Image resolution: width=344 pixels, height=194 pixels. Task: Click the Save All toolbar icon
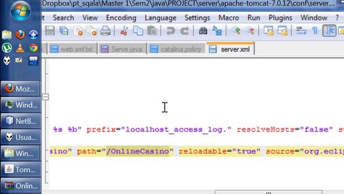pos(64,31)
